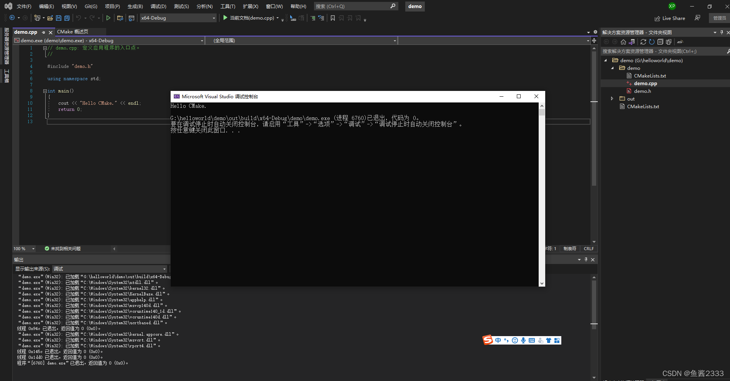Open the 编辑(E) menu

pos(46,7)
